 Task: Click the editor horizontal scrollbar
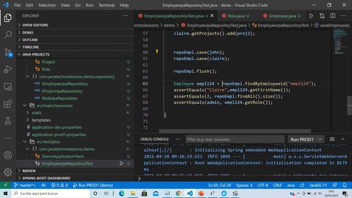tap(235, 131)
